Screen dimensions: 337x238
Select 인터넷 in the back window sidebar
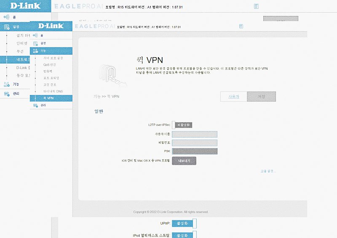click(x=22, y=43)
